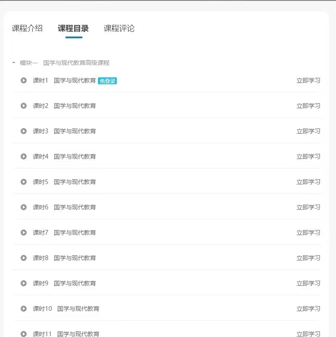Collapse the 模块一 section using the minus sign
This screenshot has width=336, height=337.
(14, 63)
